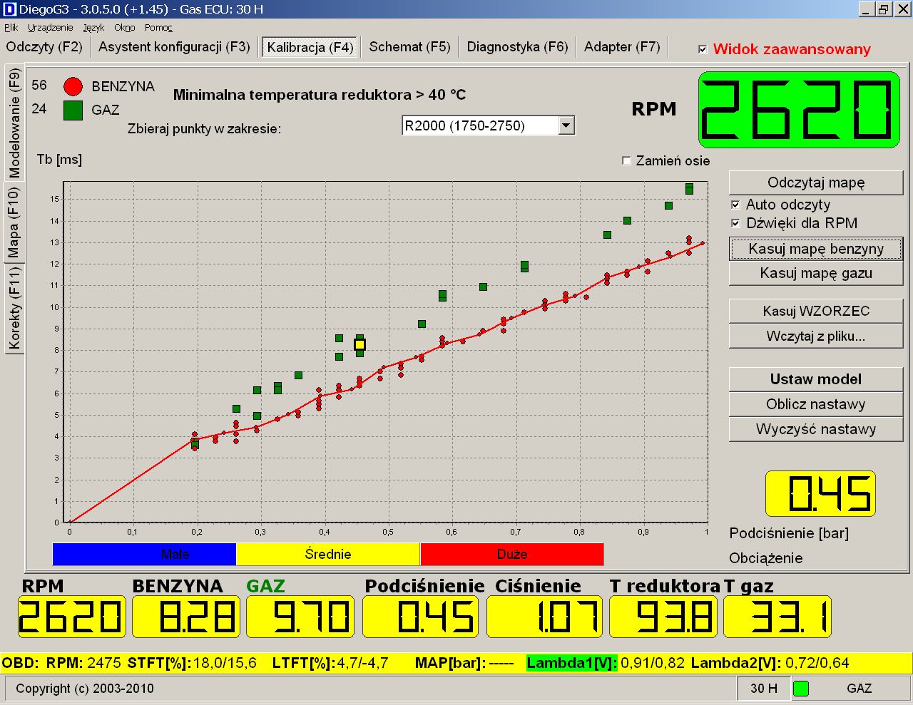This screenshot has height=705, width=913.
Task: Select the Mapa (F10) vertical tab
Action: click(14, 222)
